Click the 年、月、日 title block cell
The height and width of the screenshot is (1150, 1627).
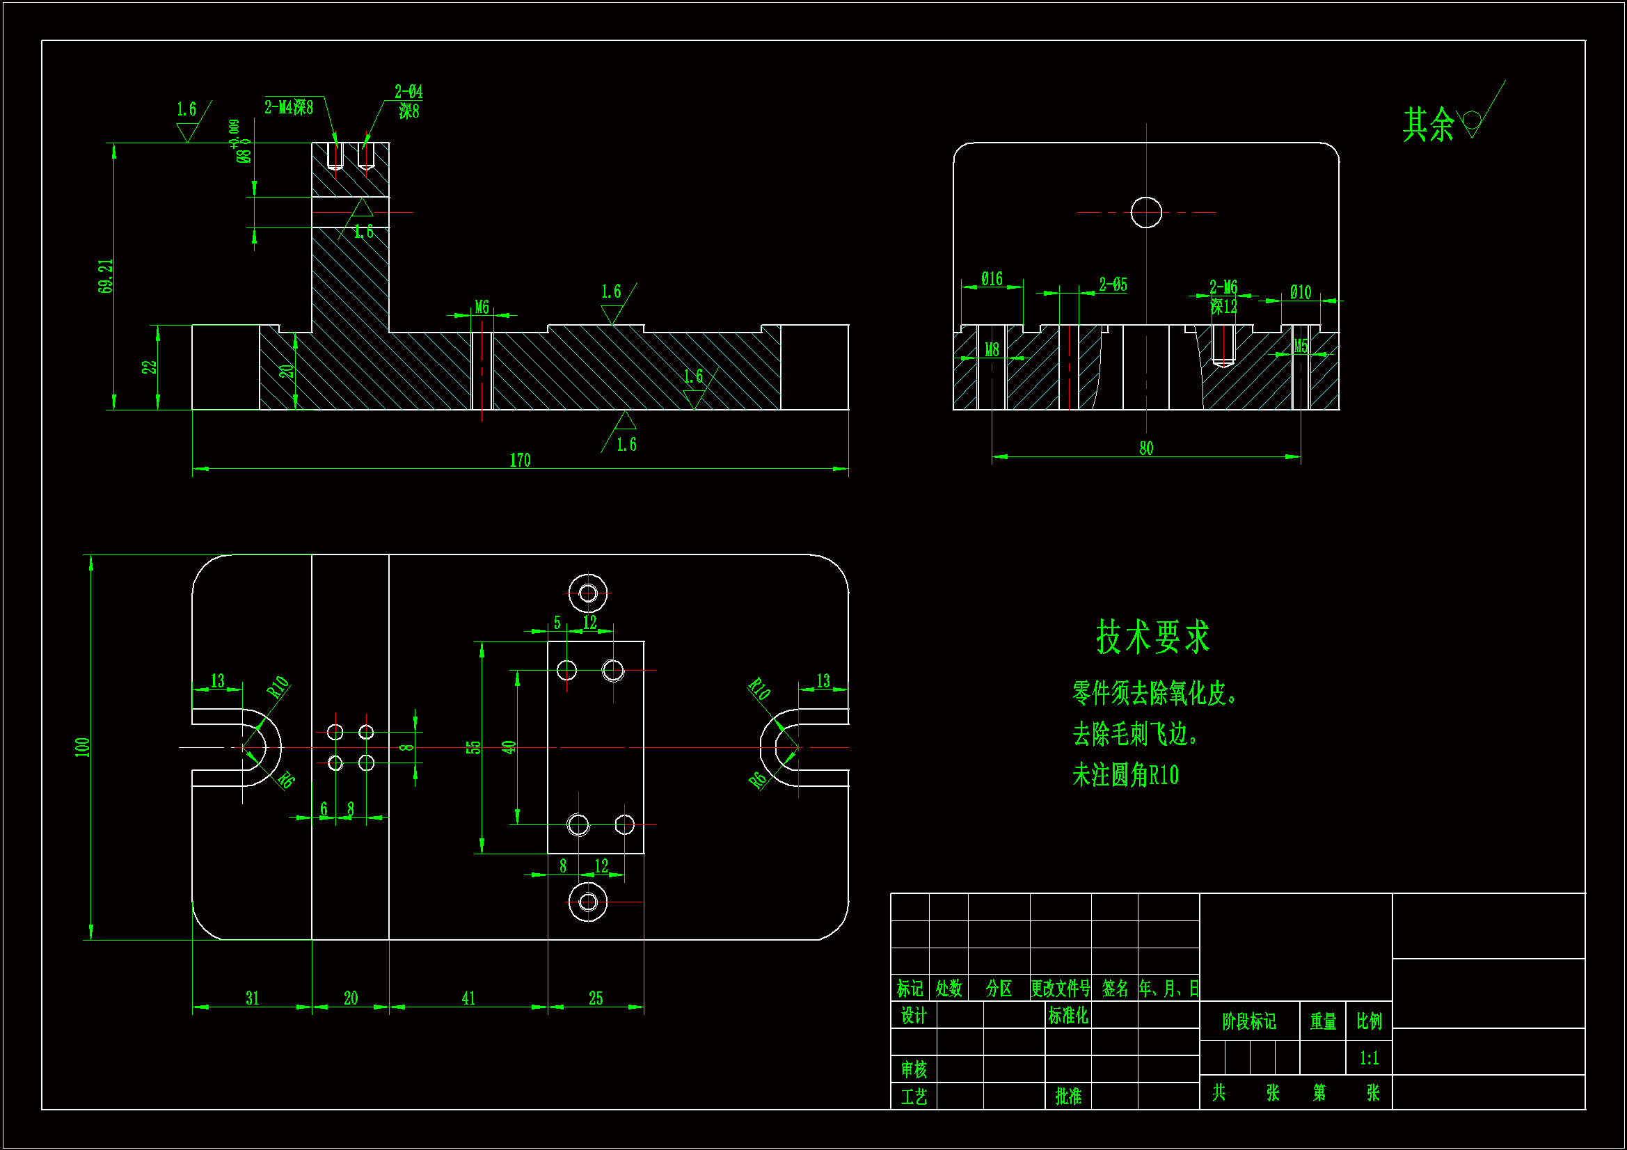coord(1169,988)
